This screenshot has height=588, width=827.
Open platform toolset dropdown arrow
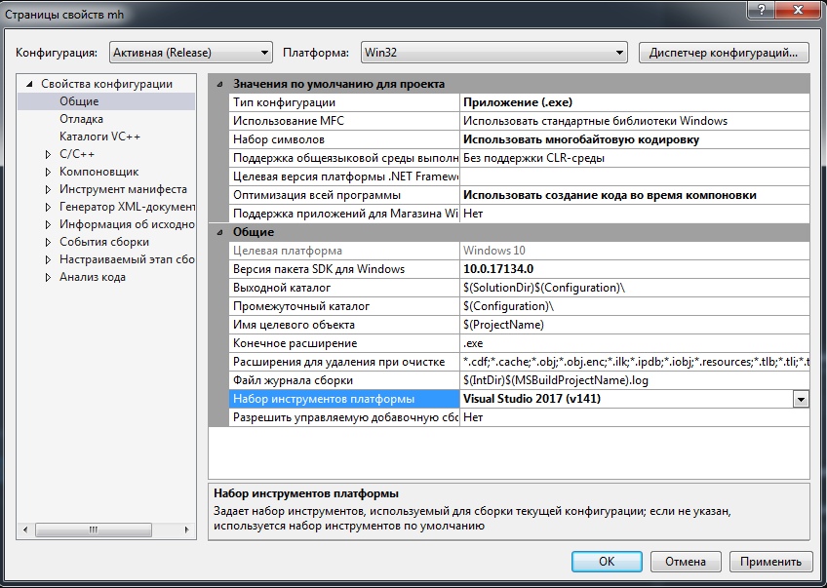801,399
